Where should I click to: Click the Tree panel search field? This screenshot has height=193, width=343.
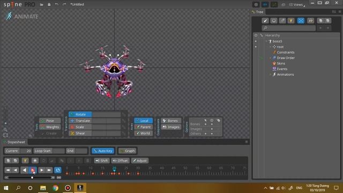(x=289, y=28)
